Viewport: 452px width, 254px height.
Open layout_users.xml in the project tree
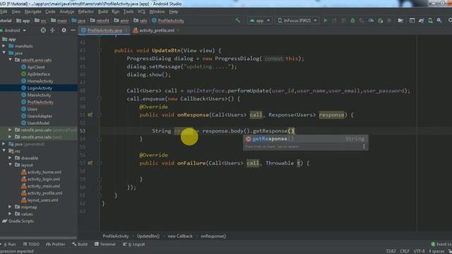(x=42, y=200)
